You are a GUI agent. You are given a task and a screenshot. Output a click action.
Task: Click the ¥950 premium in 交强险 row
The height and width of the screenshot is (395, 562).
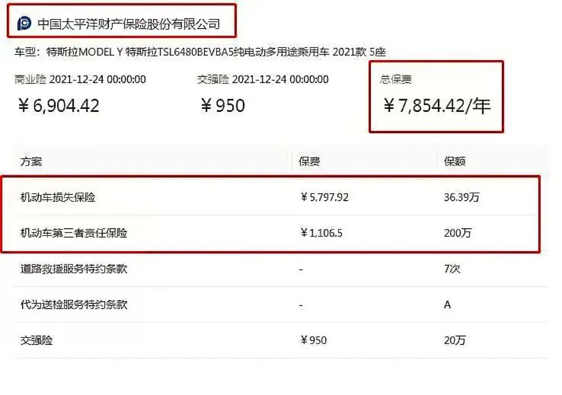click(x=314, y=340)
